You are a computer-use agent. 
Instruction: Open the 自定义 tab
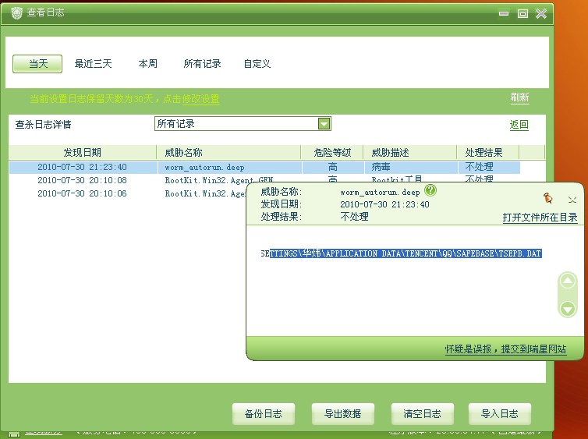point(257,64)
